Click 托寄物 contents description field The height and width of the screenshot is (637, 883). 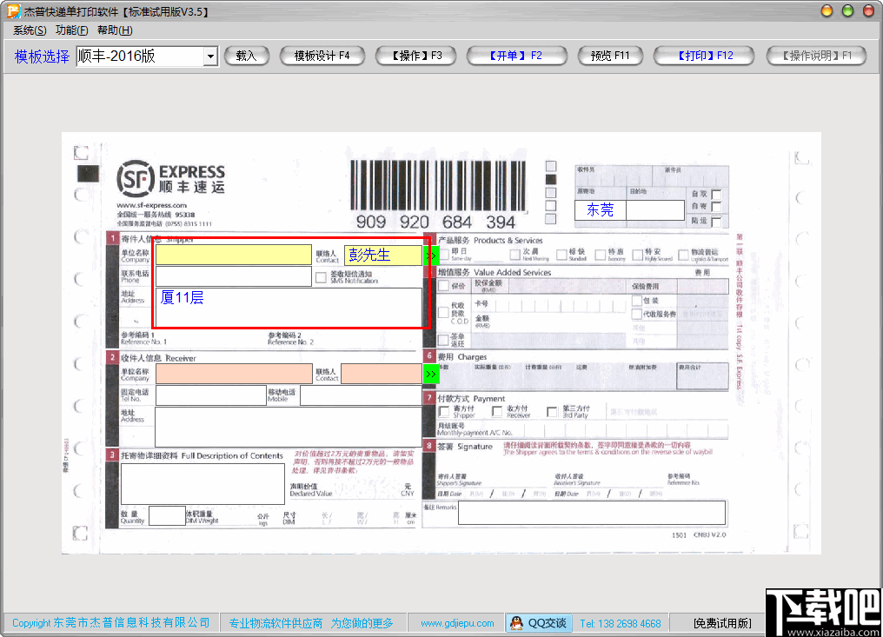coord(202,484)
